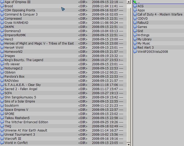The height and width of the screenshot is (146, 184).
Task: Click the 2008-09-25 19:26 date cell
Action: click(x=105, y=122)
